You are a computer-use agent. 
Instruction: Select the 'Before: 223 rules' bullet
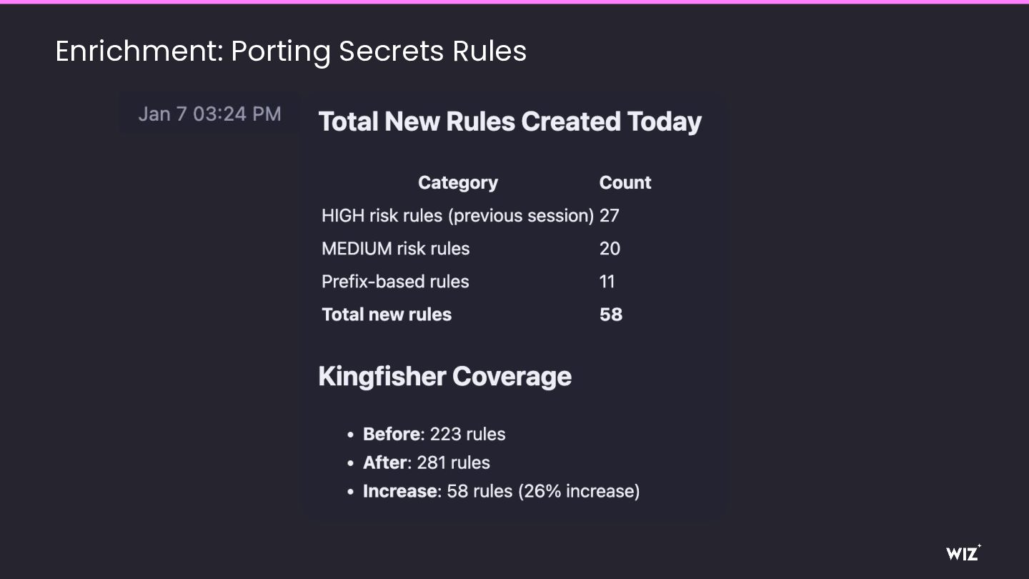[x=434, y=435]
